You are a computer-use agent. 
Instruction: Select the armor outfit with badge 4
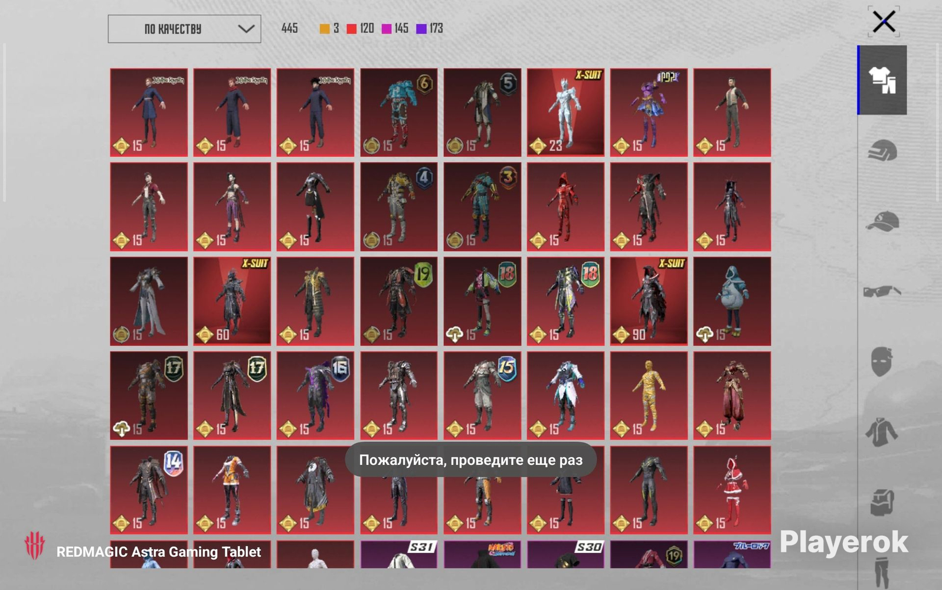(399, 206)
